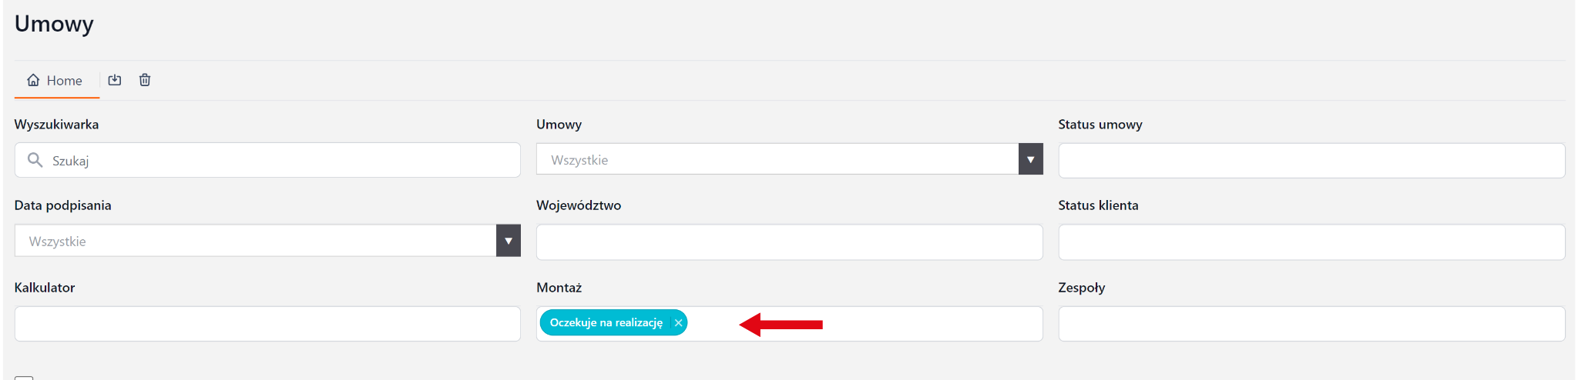The width and height of the screenshot is (1578, 380).
Task: Click the arrow button of Data podpisania
Action: click(x=508, y=241)
